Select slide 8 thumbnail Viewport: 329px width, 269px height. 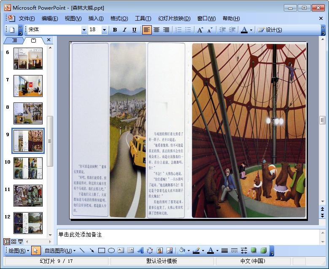[28, 113]
